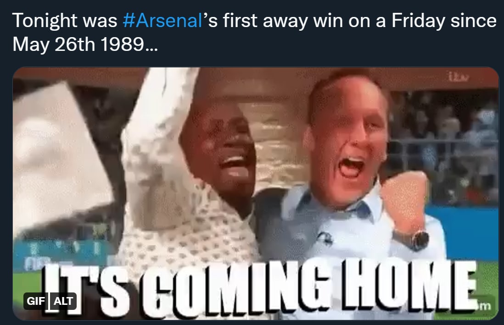This screenshot has height=325, width=504.
Task: Click the small watermark badge in GIF's bottom-right corner
Action: click(485, 305)
